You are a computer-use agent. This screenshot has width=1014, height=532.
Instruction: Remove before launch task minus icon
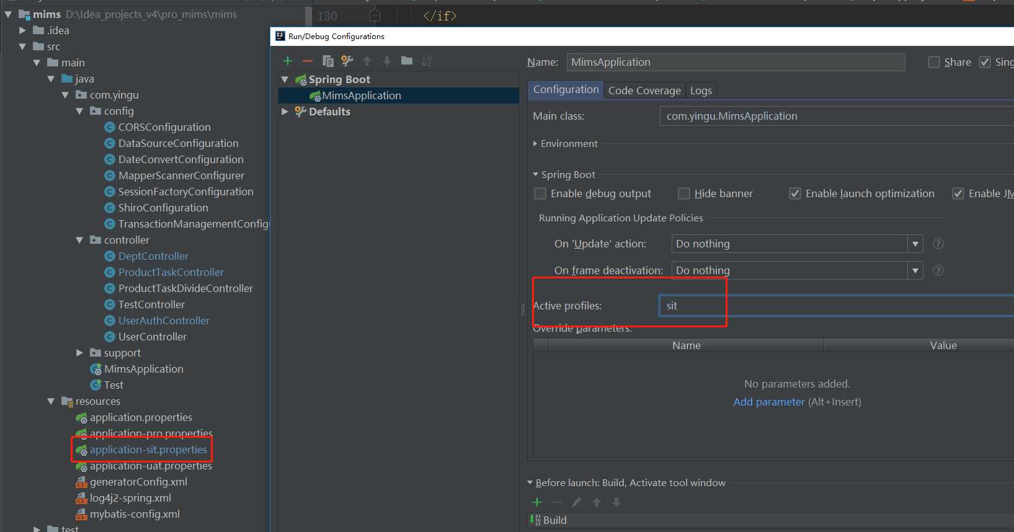click(x=557, y=502)
